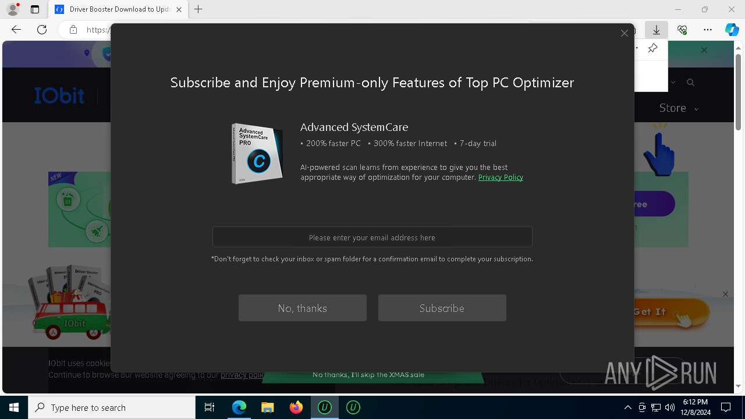The image size is (745, 419).
Task: Click the website search magnifier icon
Action: pyautogui.click(x=690, y=83)
